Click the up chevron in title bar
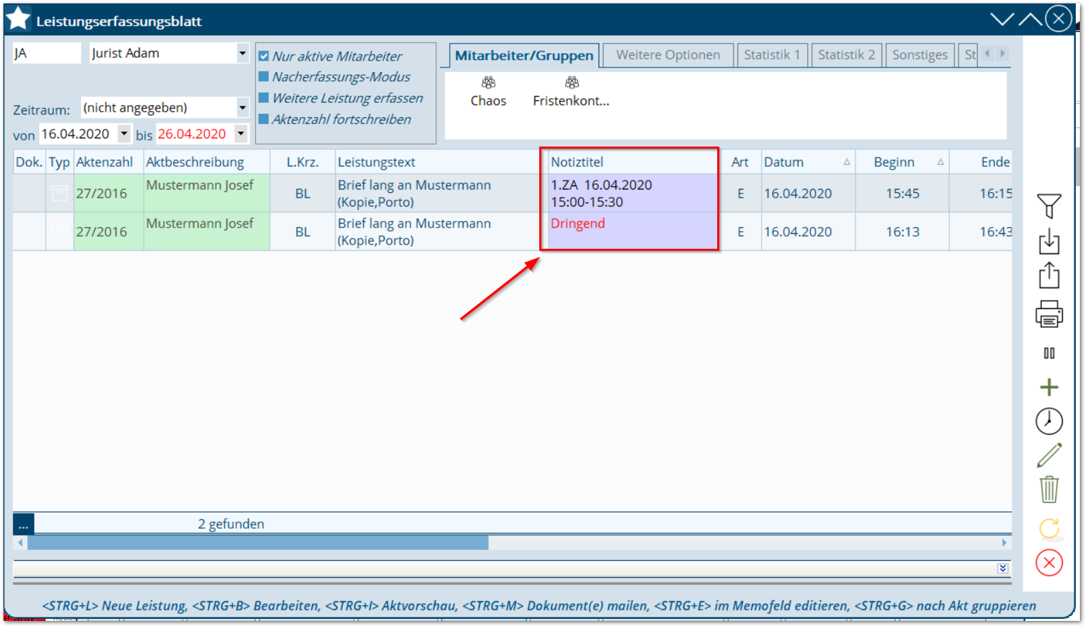The height and width of the screenshot is (627, 1086). (x=1030, y=19)
